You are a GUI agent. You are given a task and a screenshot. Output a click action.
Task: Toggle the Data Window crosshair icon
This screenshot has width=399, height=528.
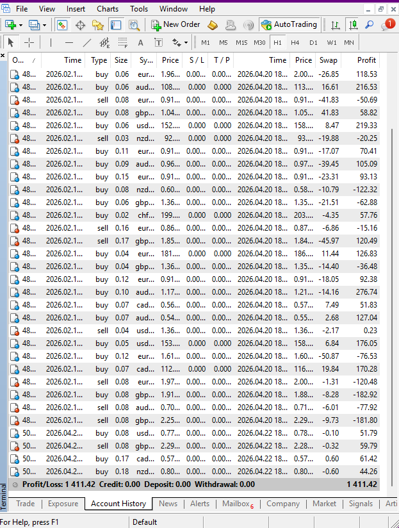click(80, 25)
